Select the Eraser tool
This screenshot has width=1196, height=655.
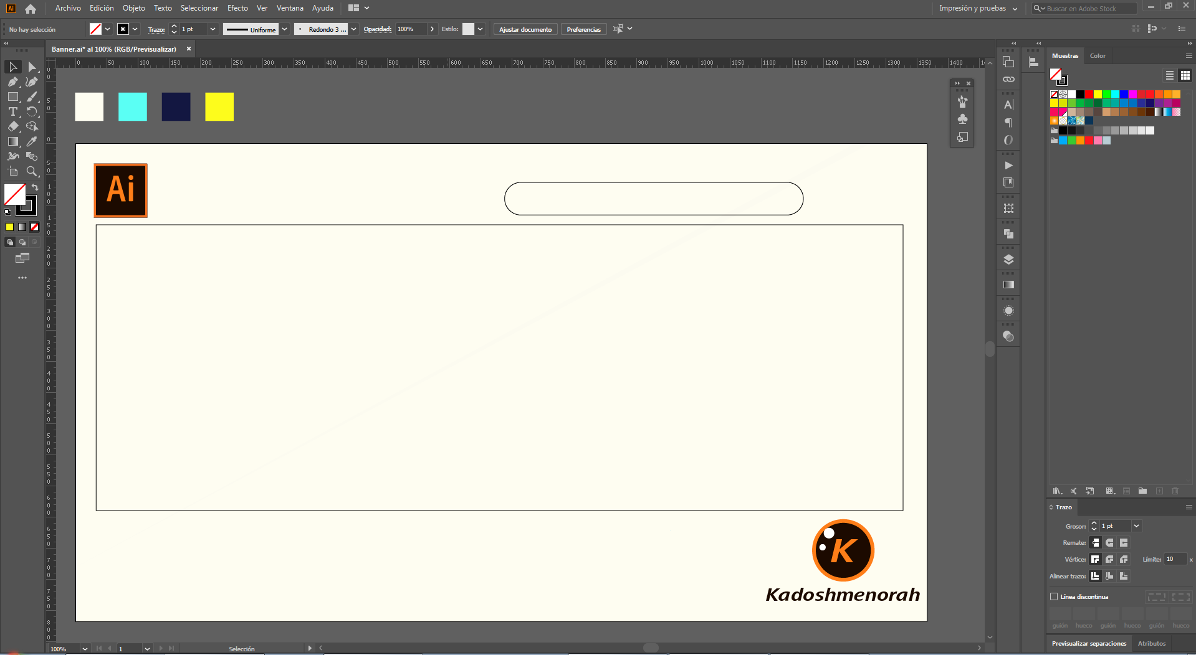click(13, 126)
